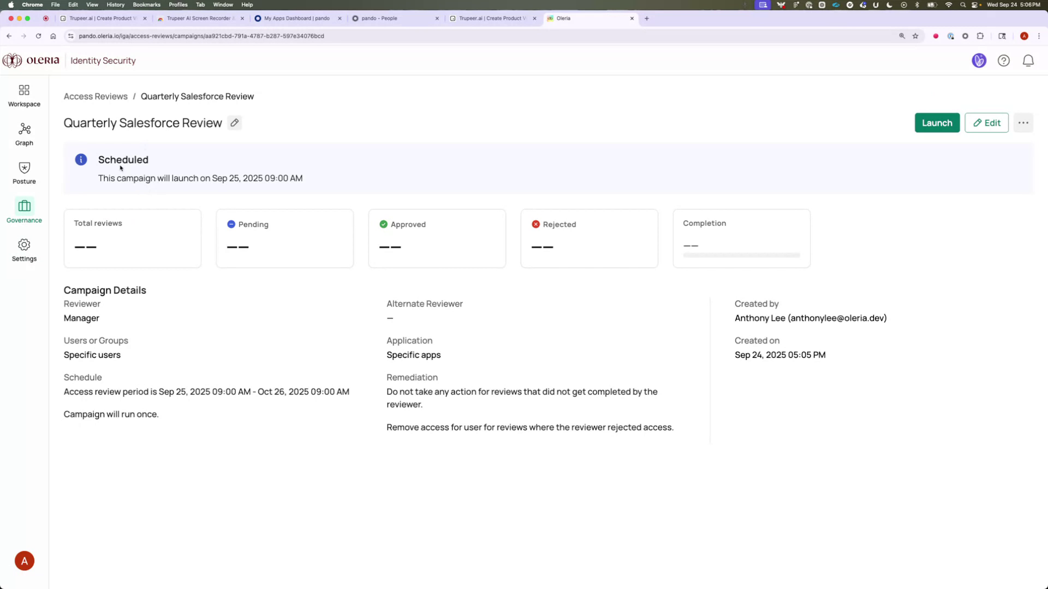1048x589 pixels.
Task: Open Settings from the sidebar
Action: click(x=23, y=250)
